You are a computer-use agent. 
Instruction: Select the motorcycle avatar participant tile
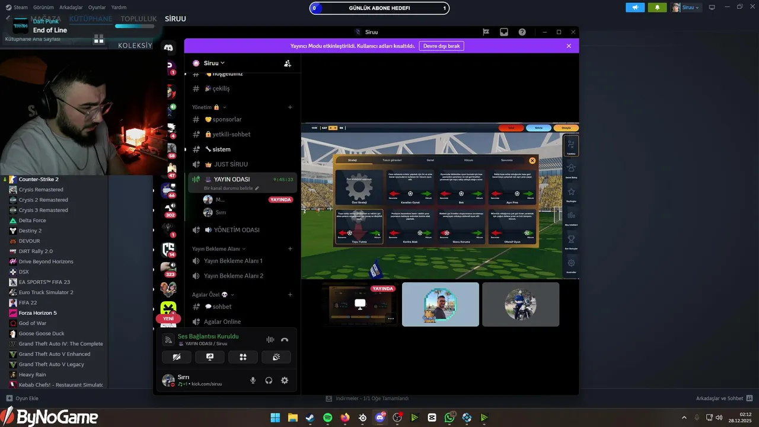[521, 304]
